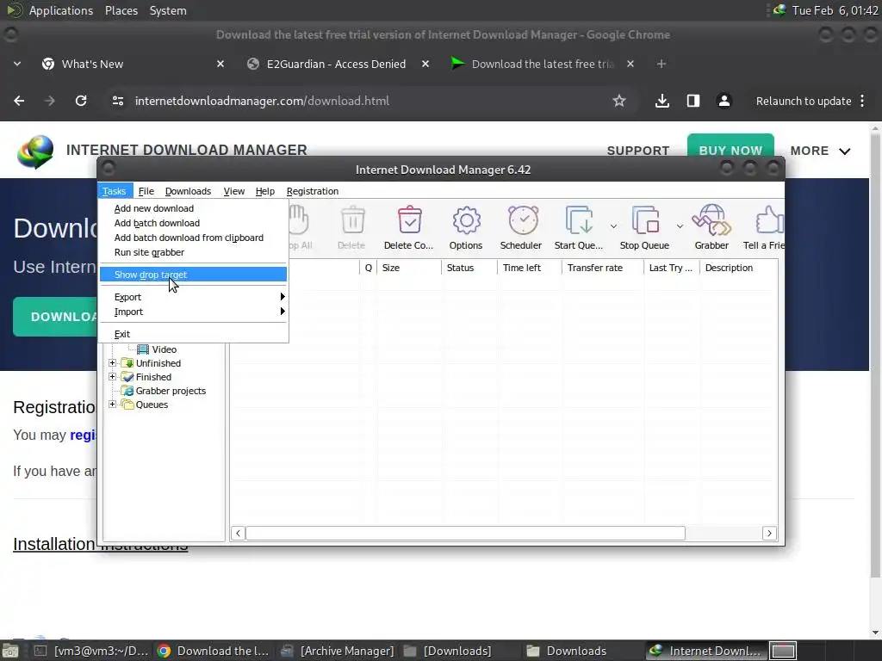
Task: Click the IDM logo on the webpage
Action: pyautogui.click(x=35, y=151)
